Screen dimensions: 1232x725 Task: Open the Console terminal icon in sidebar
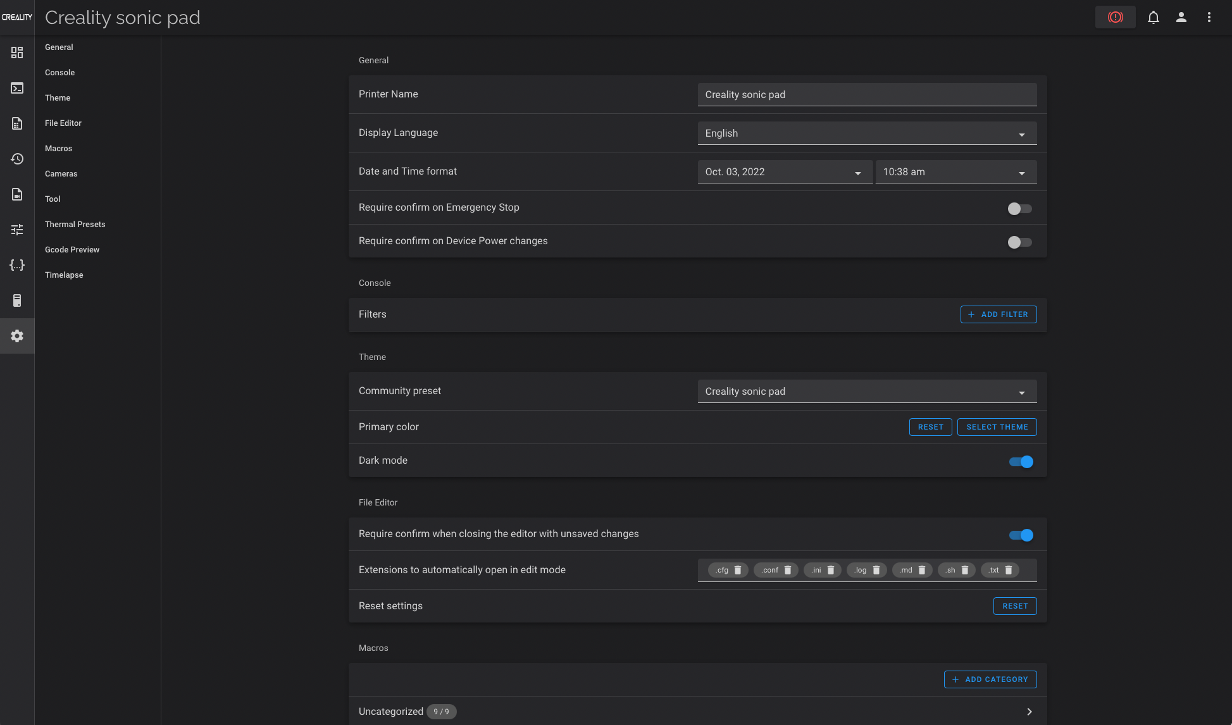pos(17,88)
